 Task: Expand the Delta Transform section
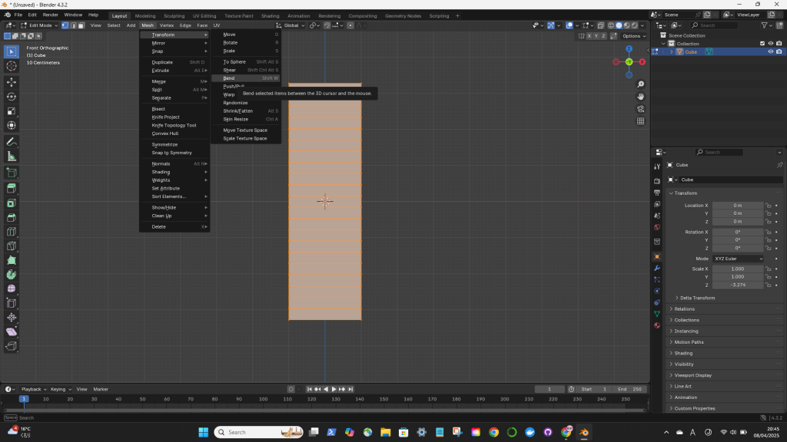[x=697, y=298]
